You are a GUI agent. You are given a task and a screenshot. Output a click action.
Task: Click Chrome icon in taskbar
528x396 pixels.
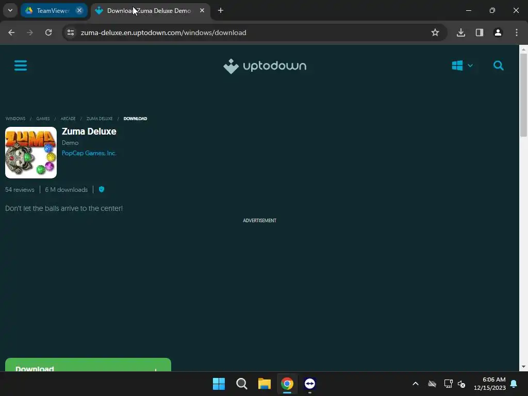pyautogui.click(x=287, y=384)
